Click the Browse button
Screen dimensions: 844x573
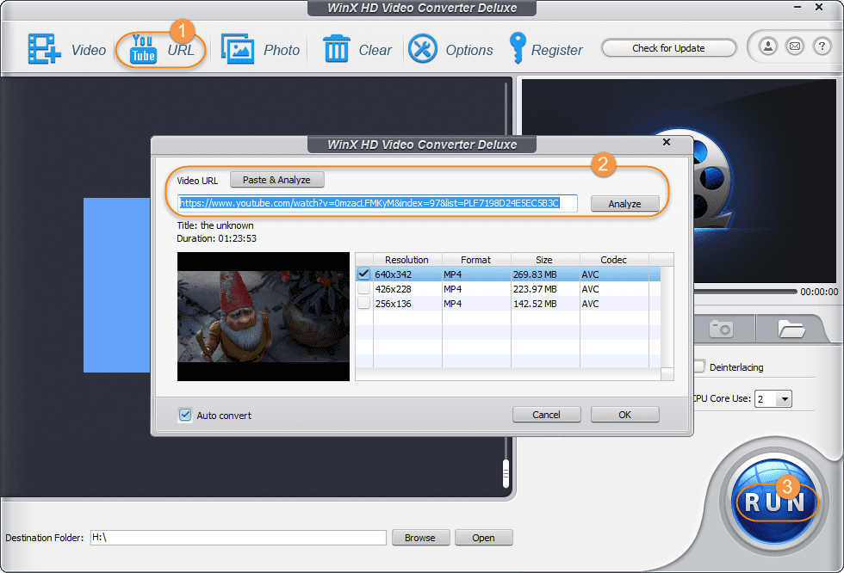click(420, 538)
